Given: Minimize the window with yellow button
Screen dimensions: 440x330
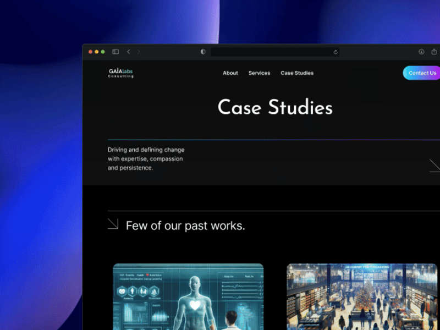Looking at the screenshot, I should (97, 52).
